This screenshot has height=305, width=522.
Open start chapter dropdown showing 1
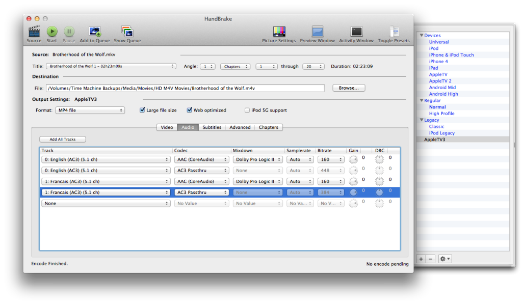(x=266, y=67)
